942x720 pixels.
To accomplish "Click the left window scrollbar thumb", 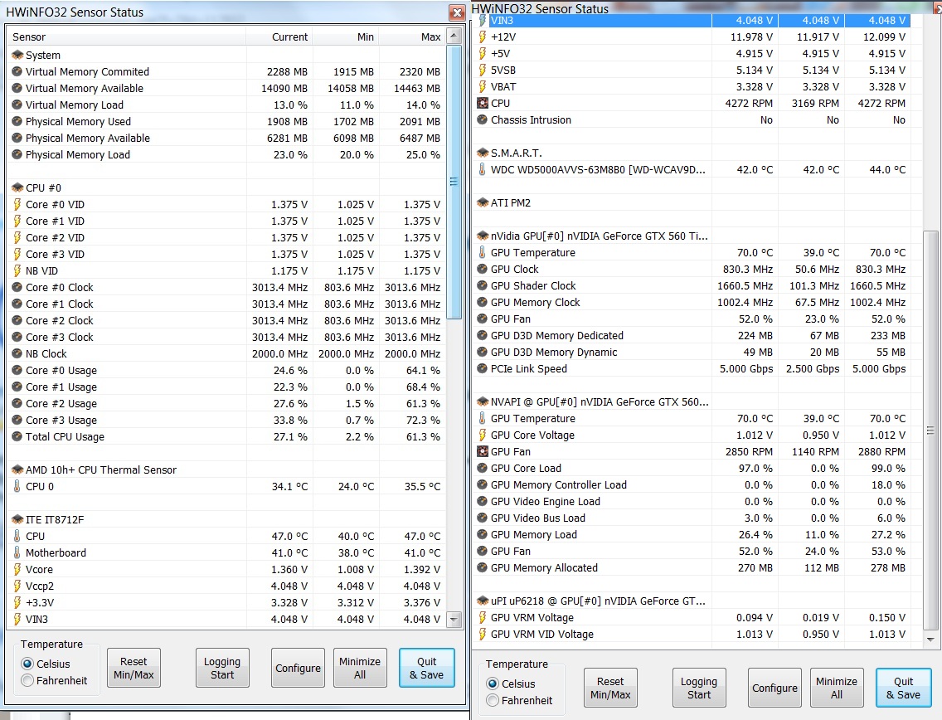I will coord(454,182).
